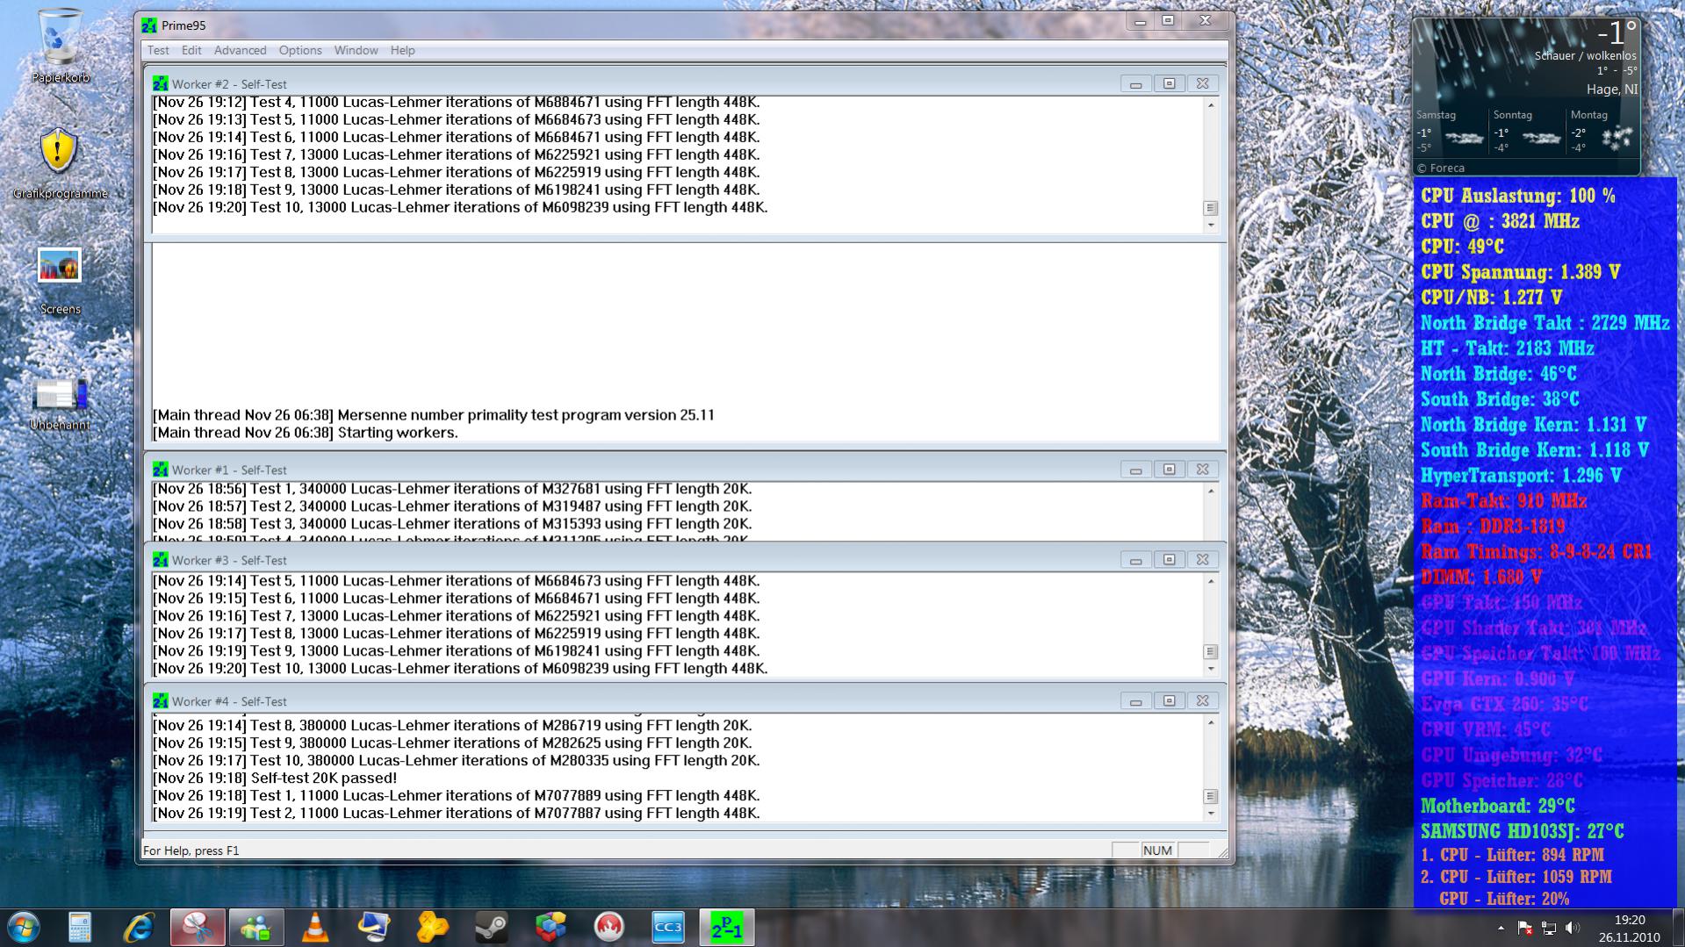This screenshot has height=947, width=1685.
Task: Maximize the Worker #3 Self-Test window
Action: click(1169, 560)
